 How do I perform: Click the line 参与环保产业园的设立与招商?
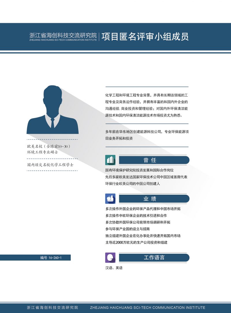click(x=127, y=229)
